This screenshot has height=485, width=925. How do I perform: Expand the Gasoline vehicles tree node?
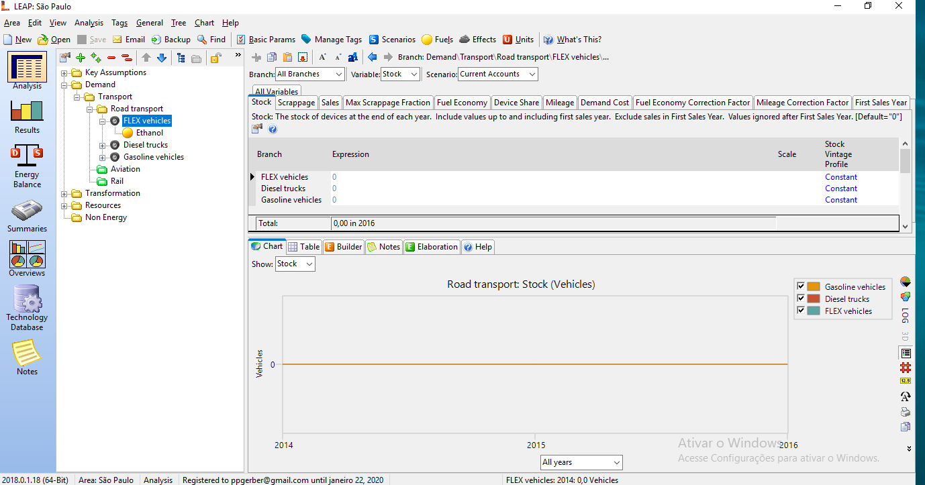coord(103,157)
